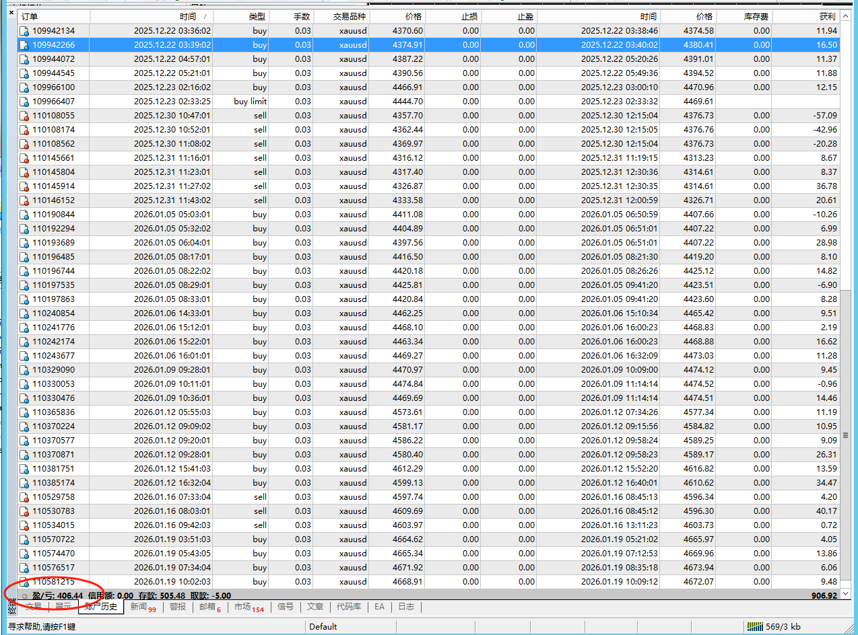Switch to the 市场 tab

(x=249, y=607)
